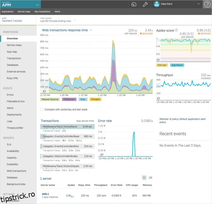Image resolution: width=212 pixels, height=204 pixels.
Task: Click the eye icon on Error rate chart
Action: click(x=102, y=155)
